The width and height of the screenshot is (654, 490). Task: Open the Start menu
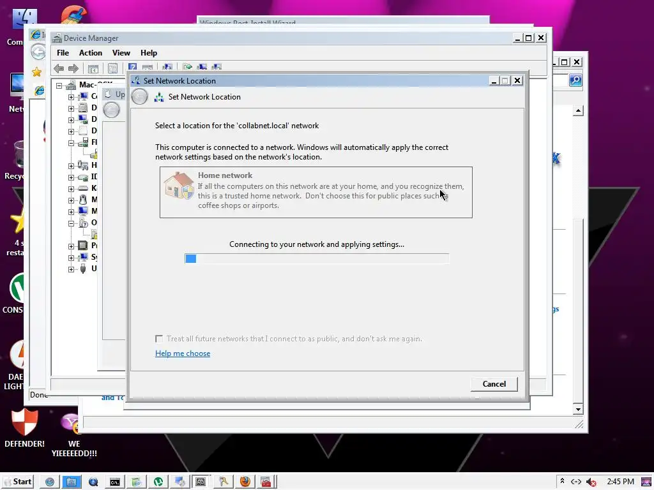(x=17, y=482)
